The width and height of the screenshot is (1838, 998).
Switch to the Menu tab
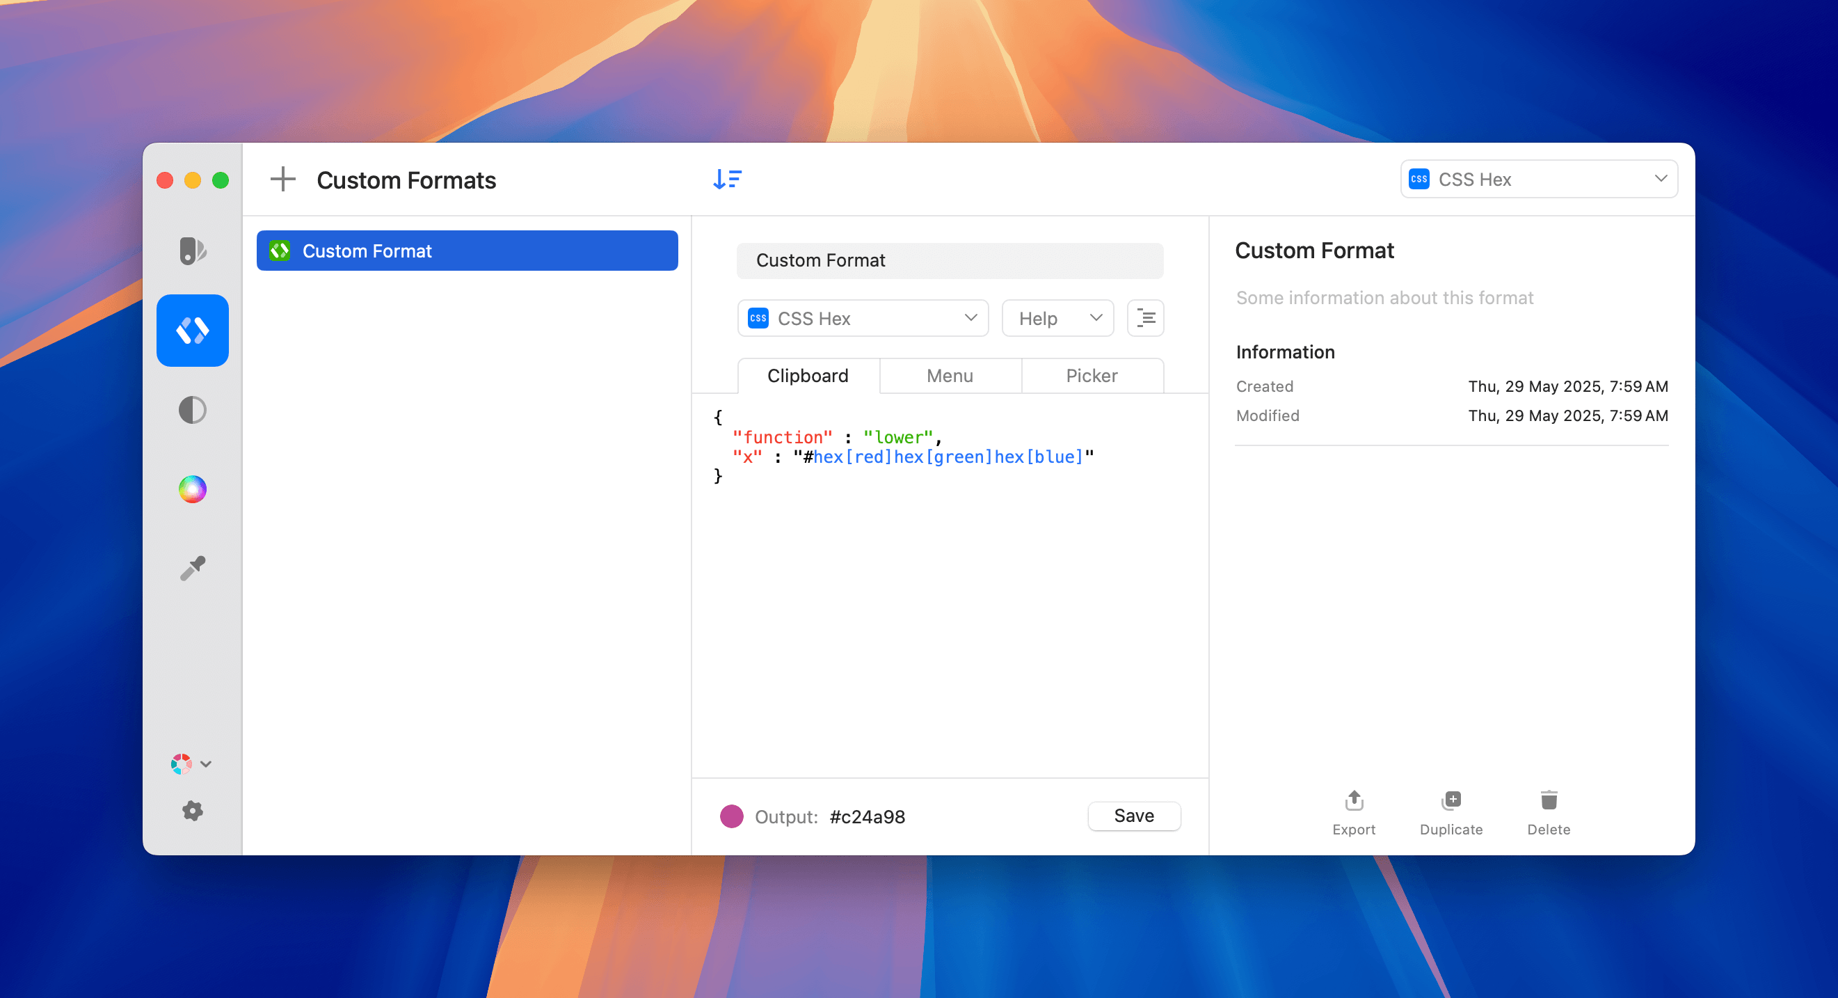(950, 376)
